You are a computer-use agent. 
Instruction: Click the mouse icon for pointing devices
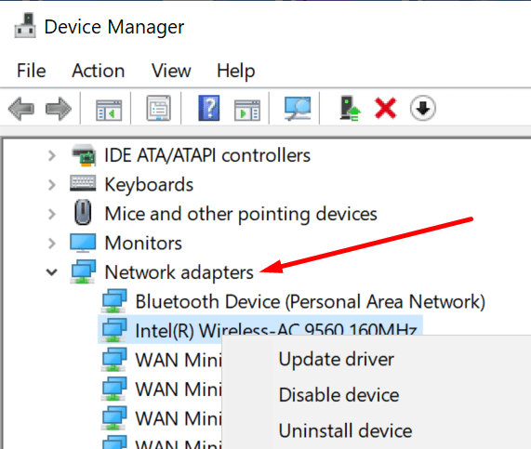point(83,213)
